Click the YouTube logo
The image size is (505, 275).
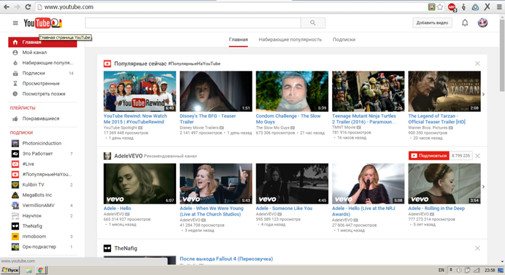(42, 23)
